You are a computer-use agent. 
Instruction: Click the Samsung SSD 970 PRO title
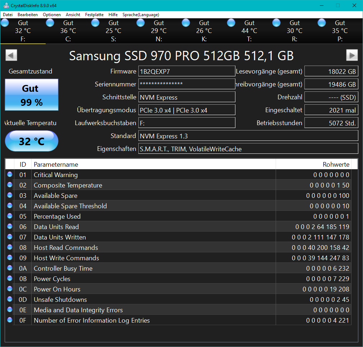pyautogui.click(x=181, y=56)
